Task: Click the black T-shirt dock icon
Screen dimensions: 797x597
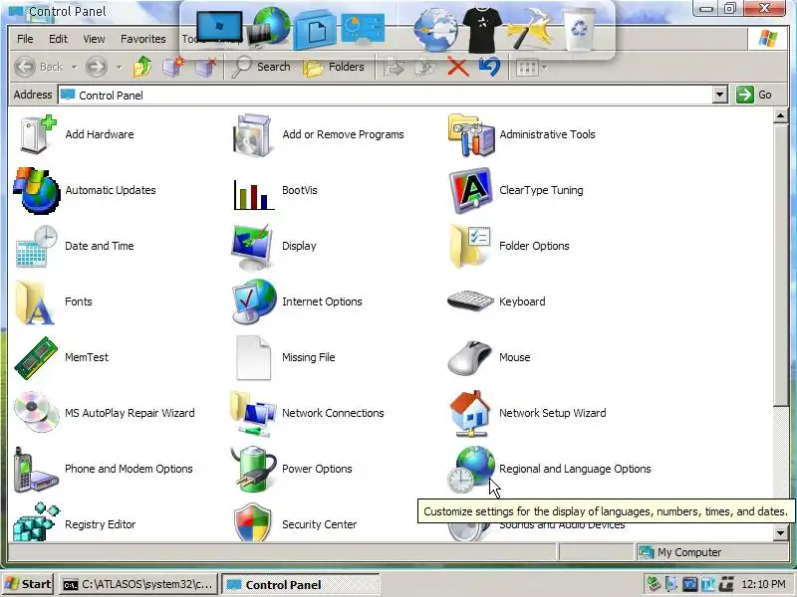Action: coord(482,30)
